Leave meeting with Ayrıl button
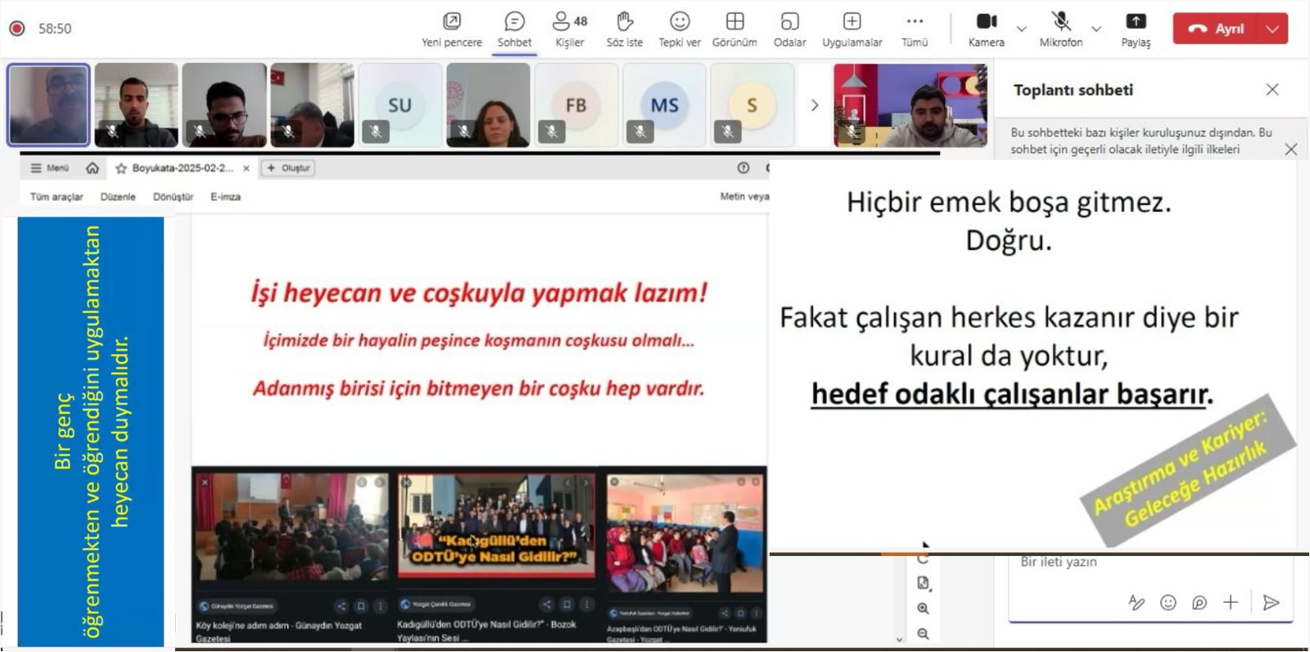This screenshot has height=652, width=1310. [1217, 29]
